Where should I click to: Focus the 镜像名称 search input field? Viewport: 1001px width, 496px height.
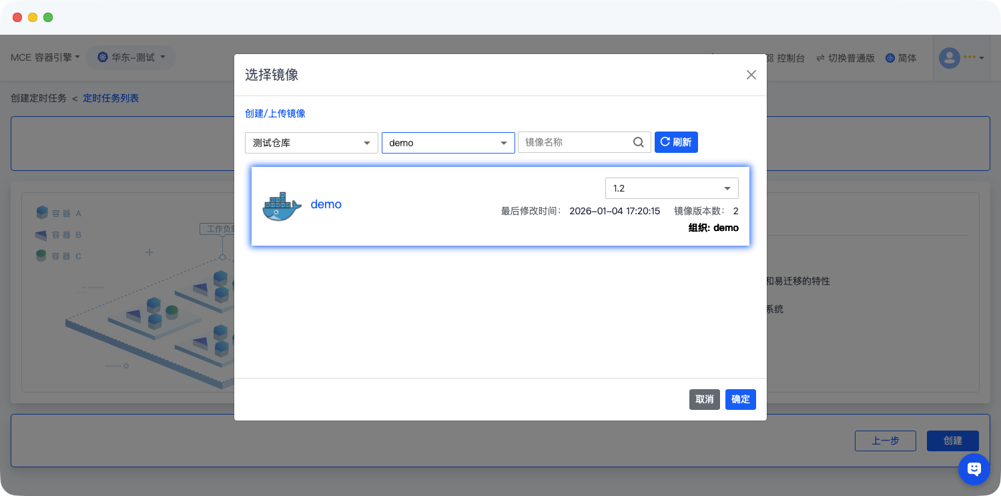(574, 142)
